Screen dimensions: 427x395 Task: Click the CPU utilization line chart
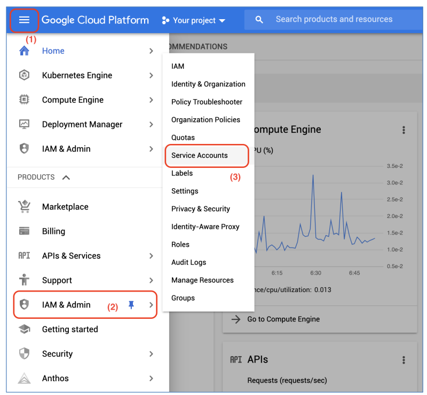click(x=315, y=215)
